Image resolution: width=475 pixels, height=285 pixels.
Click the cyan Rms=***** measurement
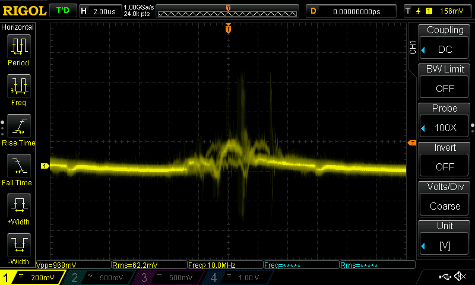point(378,265)
